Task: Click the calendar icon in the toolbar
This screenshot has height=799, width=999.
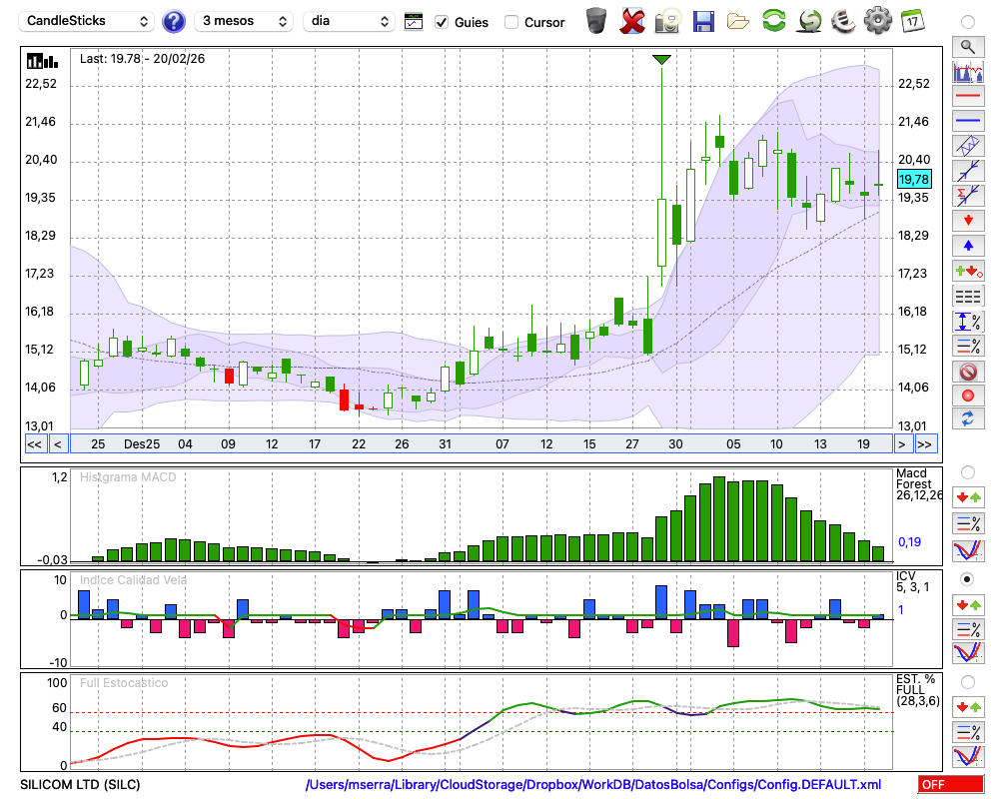Action: (x=911, y=20)
